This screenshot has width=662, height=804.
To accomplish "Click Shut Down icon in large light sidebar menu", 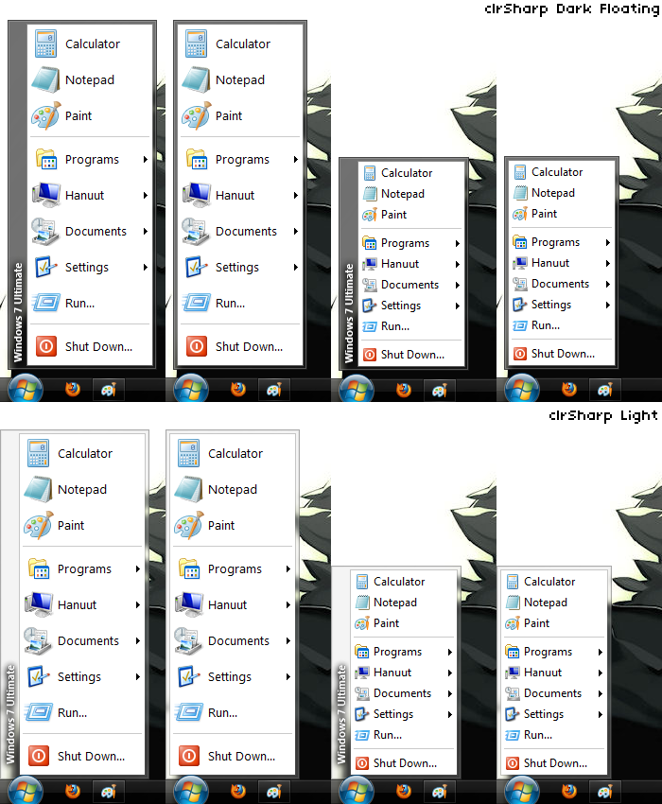I will [39, 756].
